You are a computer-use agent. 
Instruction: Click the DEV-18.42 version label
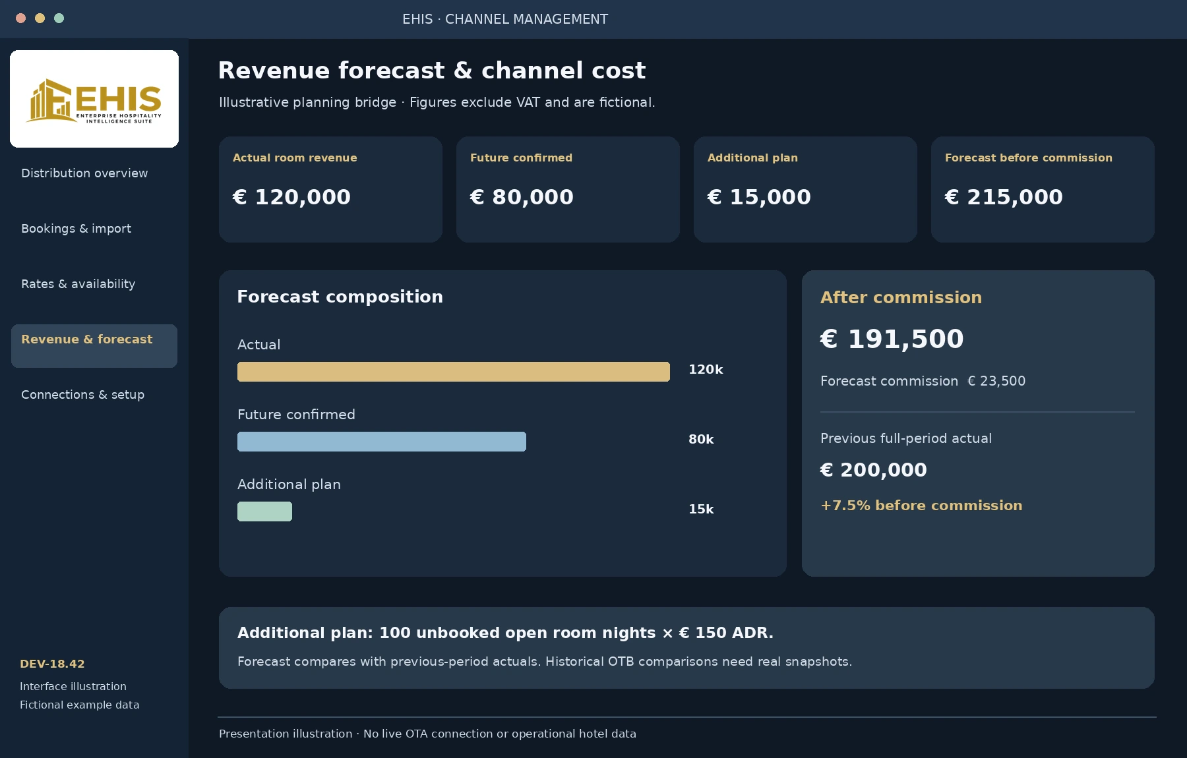52,664
